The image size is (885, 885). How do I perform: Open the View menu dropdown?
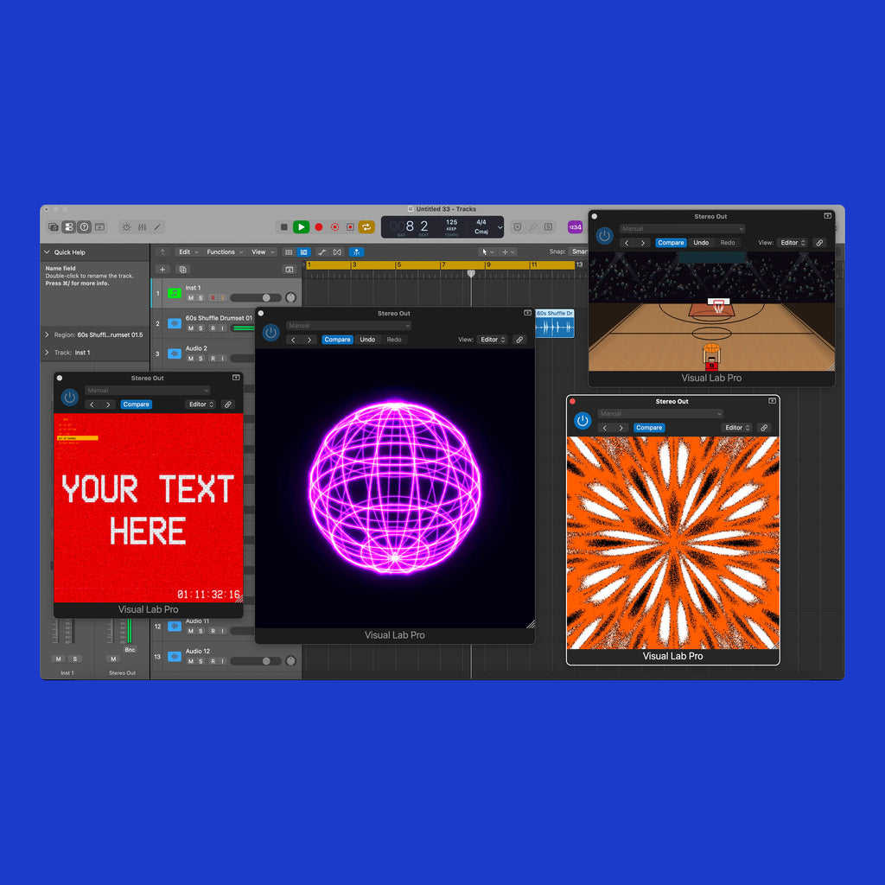[x=263, y=252]
